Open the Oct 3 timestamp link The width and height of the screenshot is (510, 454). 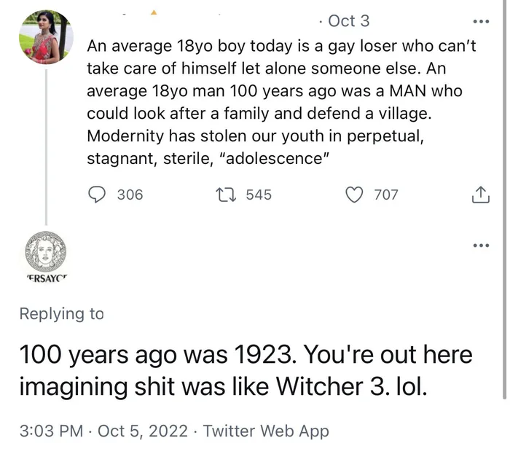pyautogui.click(x=349, y=21)
